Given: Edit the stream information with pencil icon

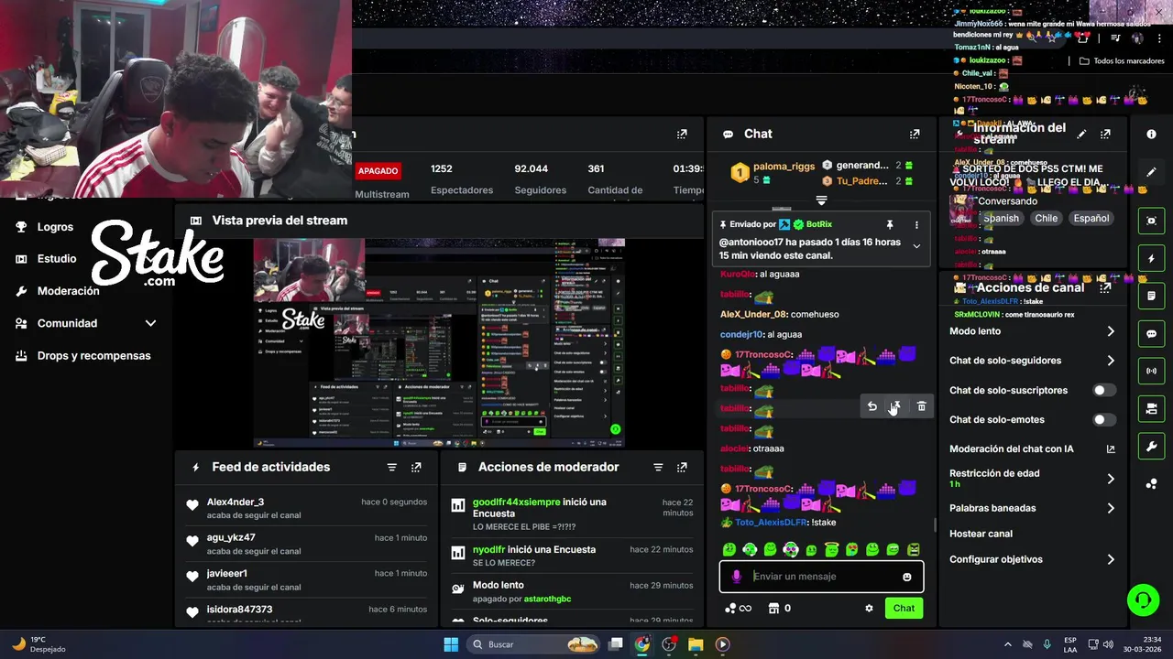Looking at the screenshot, I should [1081, 134].
